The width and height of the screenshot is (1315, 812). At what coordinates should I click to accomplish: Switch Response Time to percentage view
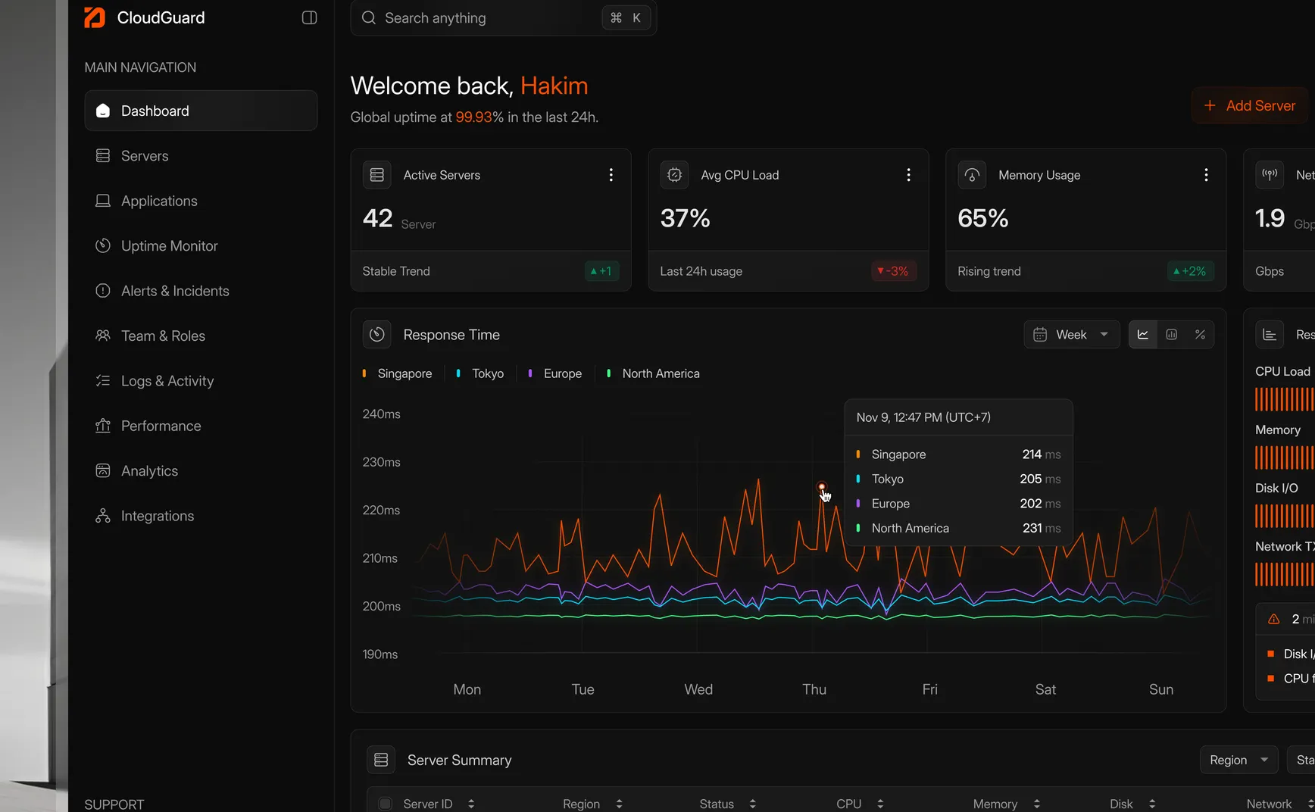point(1200,335)
